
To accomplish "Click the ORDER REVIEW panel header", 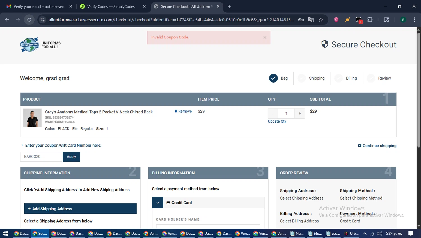I will click(x=336, y=173).
